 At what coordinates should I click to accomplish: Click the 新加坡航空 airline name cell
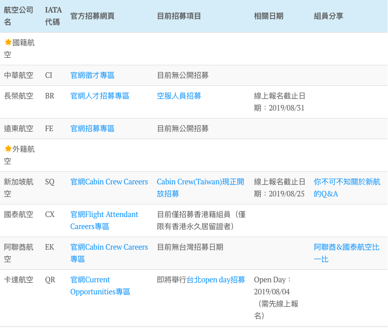(x=19, y=188)
